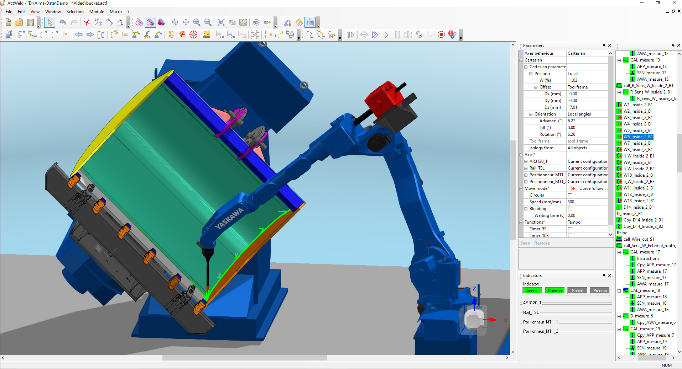Screen dimensions: 682x369
Task: Click the zoom in magnifier icon
Action: 197,22
